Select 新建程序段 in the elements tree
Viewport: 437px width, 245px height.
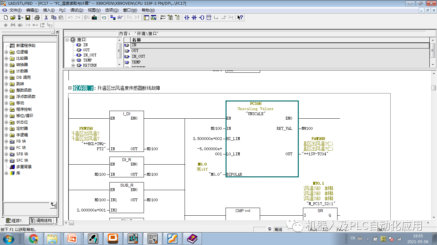coord(26,46)
